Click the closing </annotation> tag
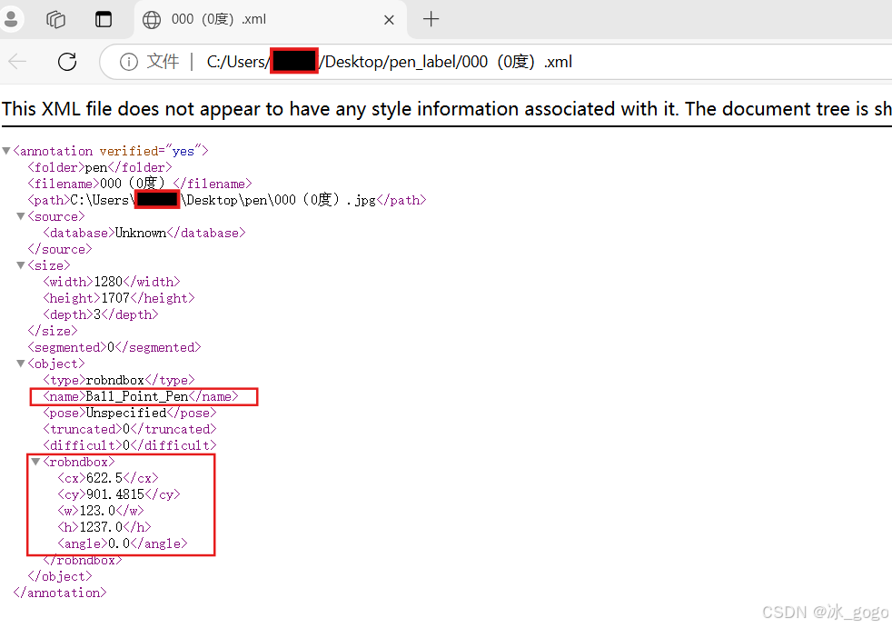The height and width of the screenshot is (628, 892). pyautogui.click(x=60, y=593)
